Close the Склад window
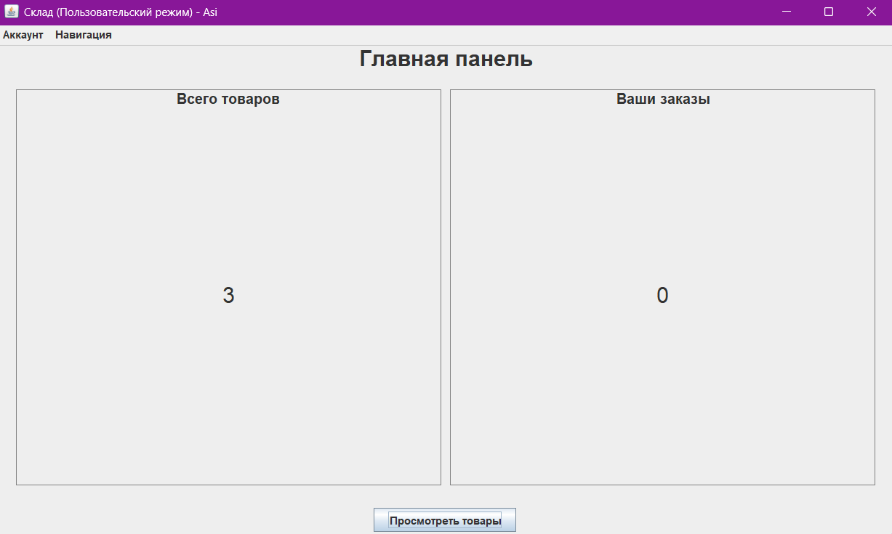 (871, 12)
